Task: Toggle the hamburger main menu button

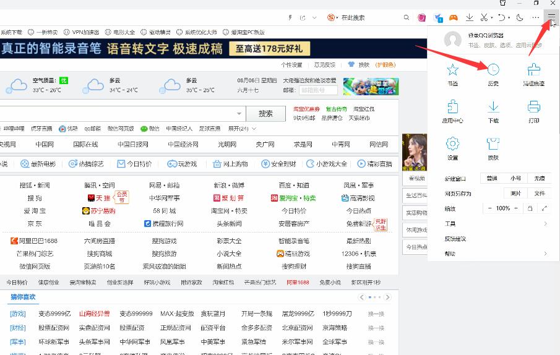Action: tap(551, 17)
